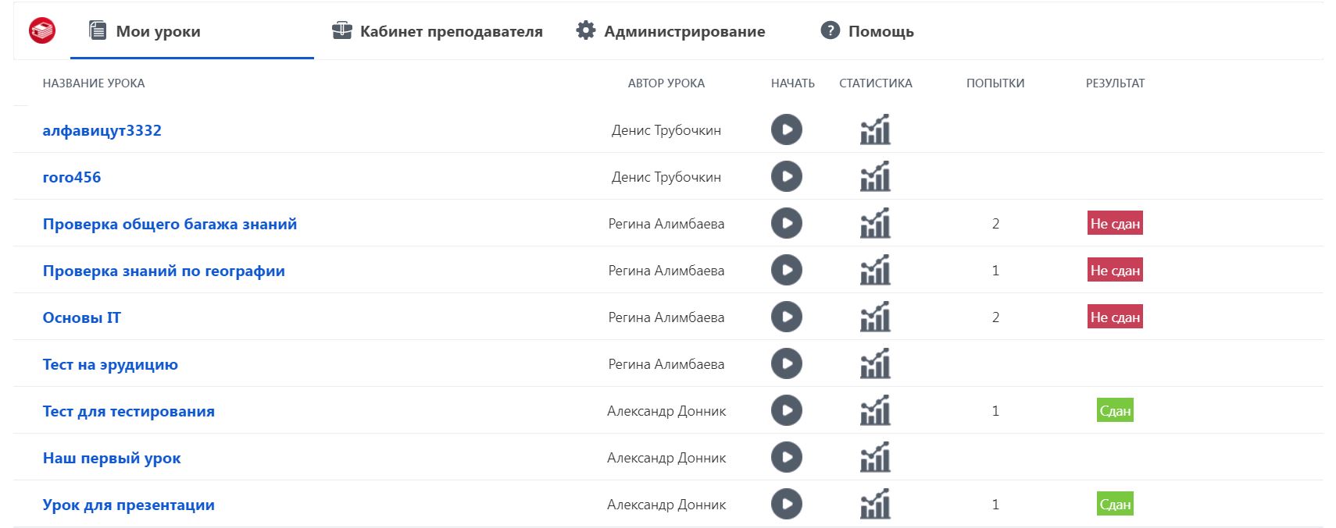This screenshot has width=1336, height=528.
Task: Click the red books logo icon
Action: coord(42,31)
